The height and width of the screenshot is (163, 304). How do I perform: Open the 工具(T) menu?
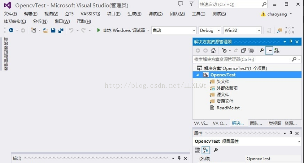tap(199, 14)
